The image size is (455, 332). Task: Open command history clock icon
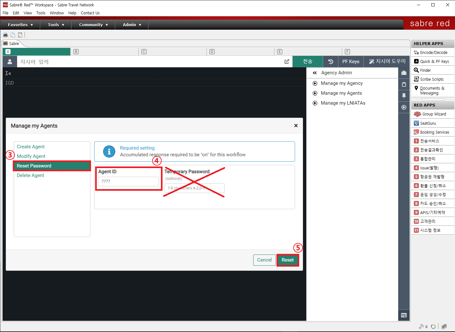click(x=330, y=62)
